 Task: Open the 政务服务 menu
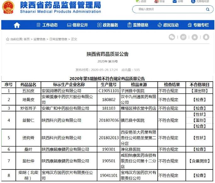(x=108, y=25)
